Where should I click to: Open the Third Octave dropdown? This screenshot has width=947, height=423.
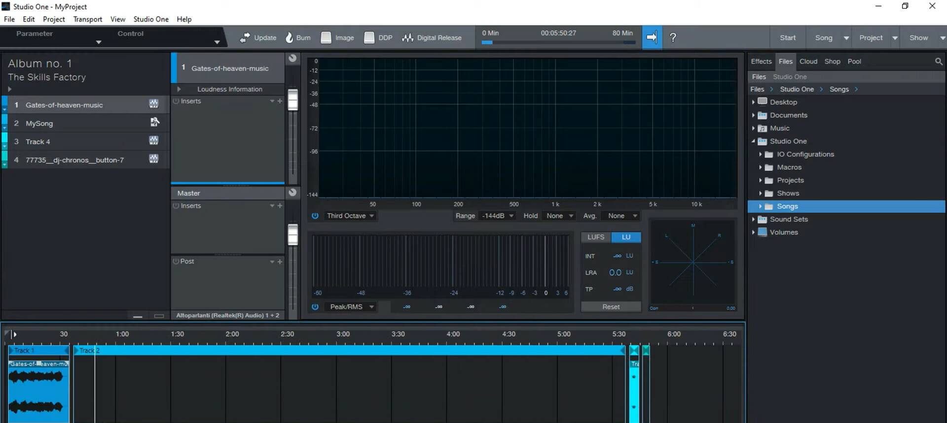350,216
